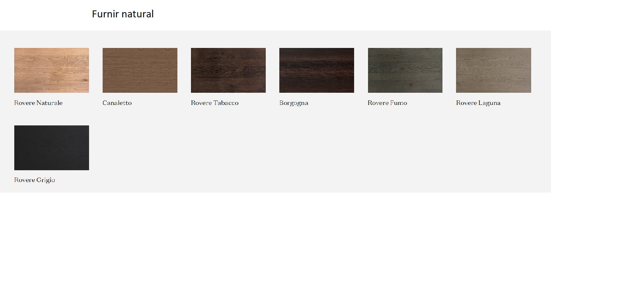Choose the Canaletto veneer swatch

140,70
